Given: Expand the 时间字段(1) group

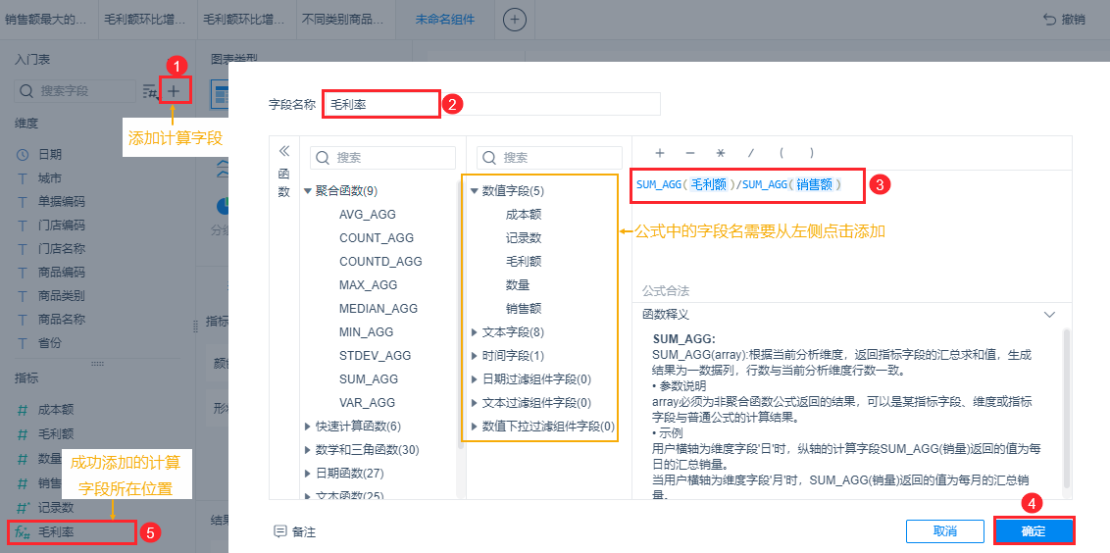Looking at the screenshot, I should click(x=475, y=356).
